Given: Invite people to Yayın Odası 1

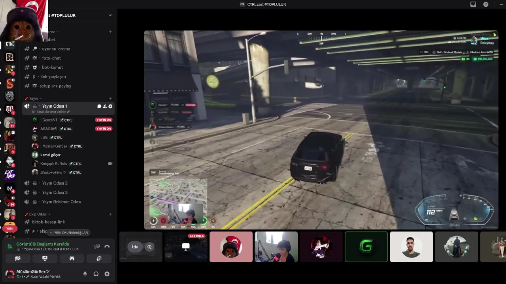Looking at the screenshot, I should [x=105, y=106].
